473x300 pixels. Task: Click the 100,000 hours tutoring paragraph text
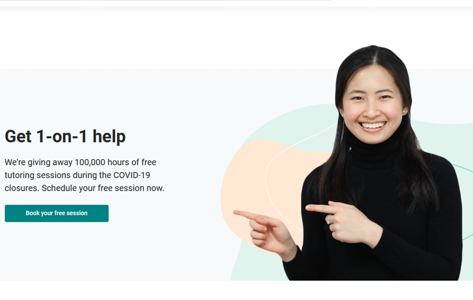85,175
